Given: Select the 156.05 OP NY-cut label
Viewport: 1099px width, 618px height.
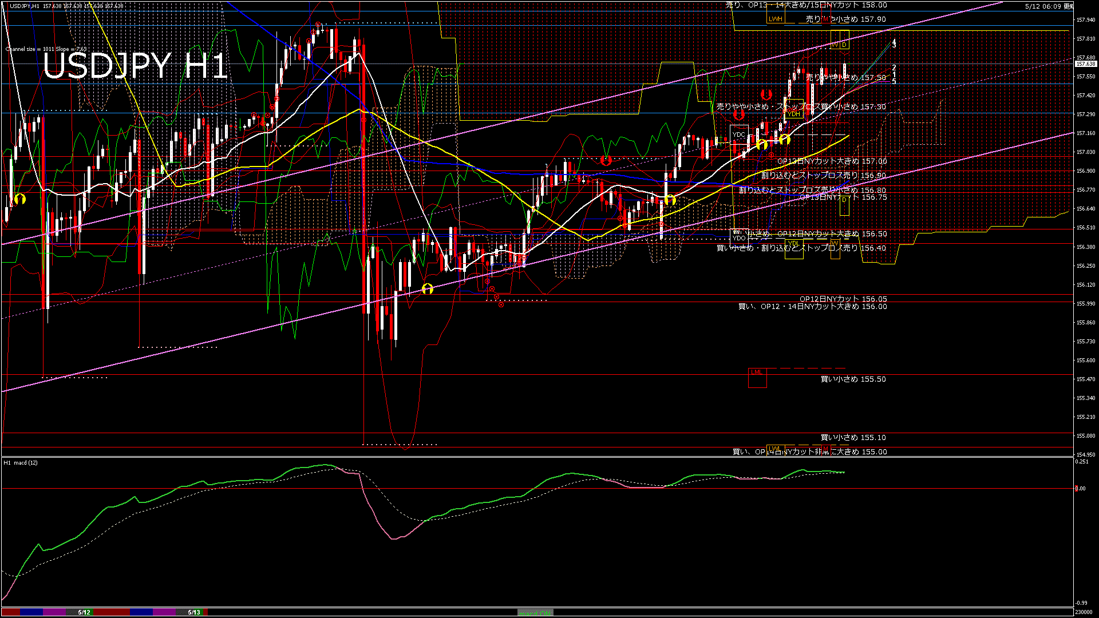Looking at the screenshot, I should point(843,299).
